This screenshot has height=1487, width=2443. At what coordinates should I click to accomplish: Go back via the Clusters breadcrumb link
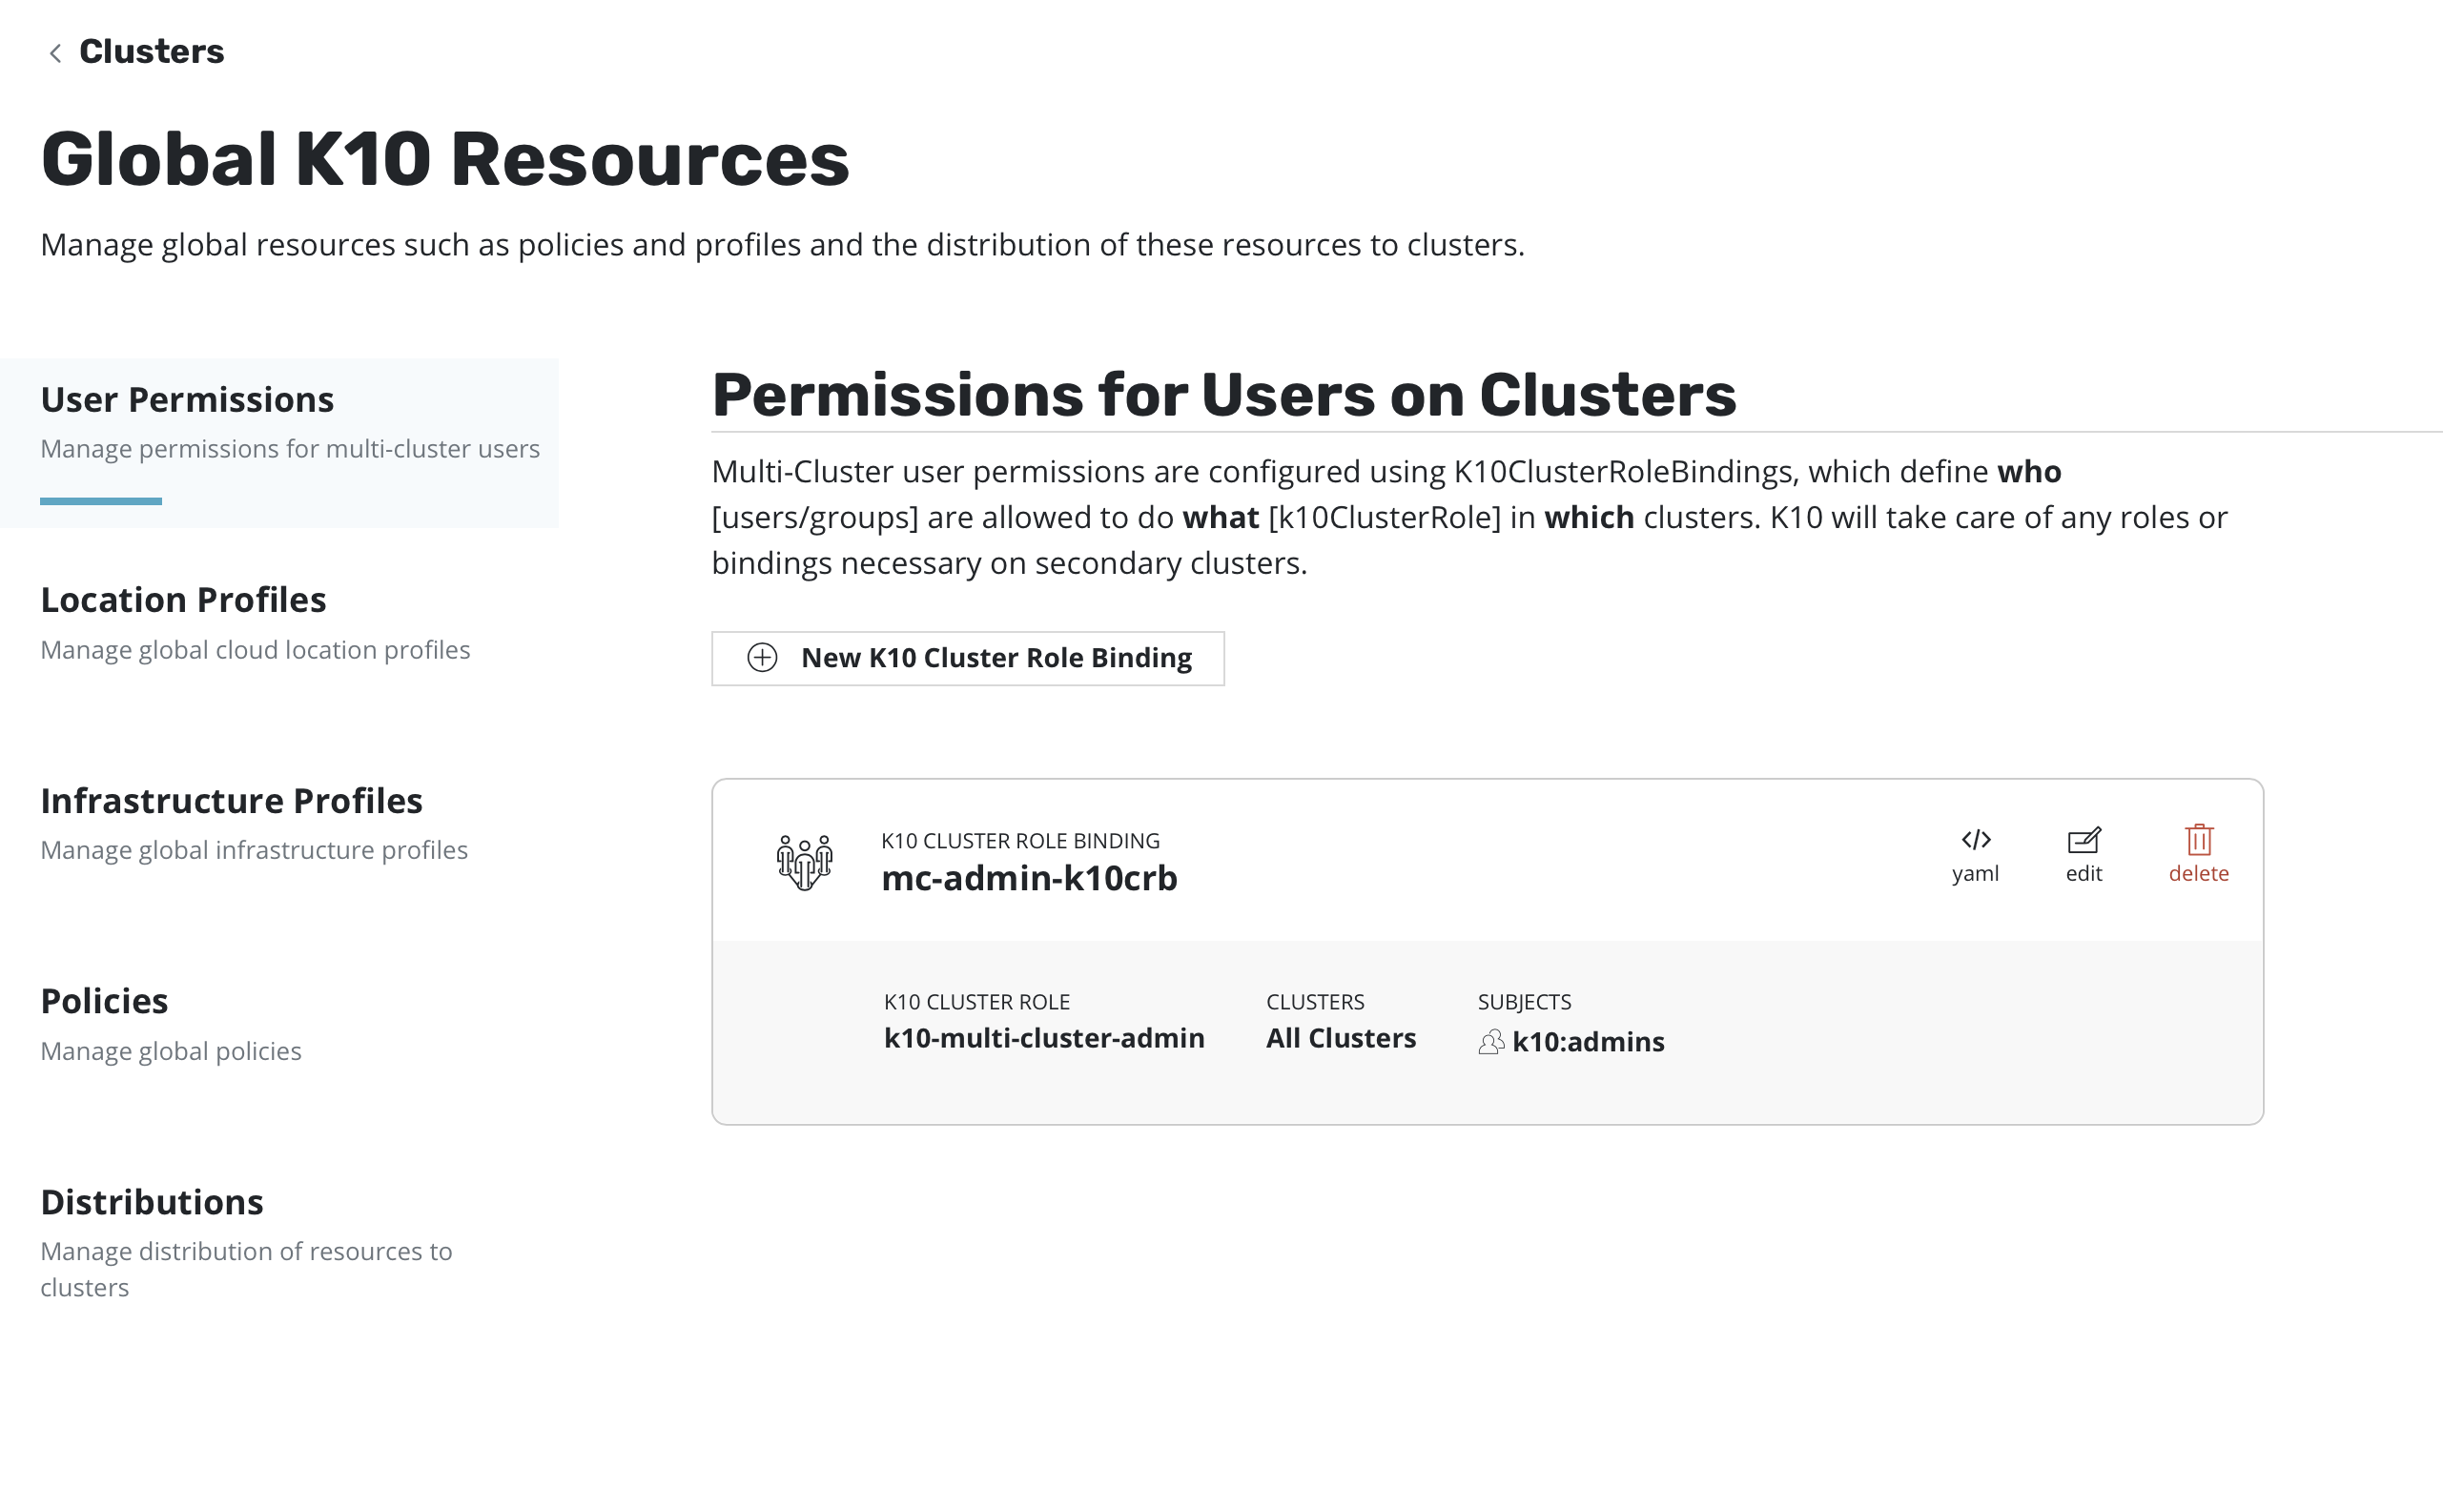[x=151, y=51]
